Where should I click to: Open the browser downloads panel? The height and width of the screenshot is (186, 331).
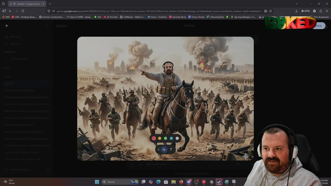[x=296, y=11]
